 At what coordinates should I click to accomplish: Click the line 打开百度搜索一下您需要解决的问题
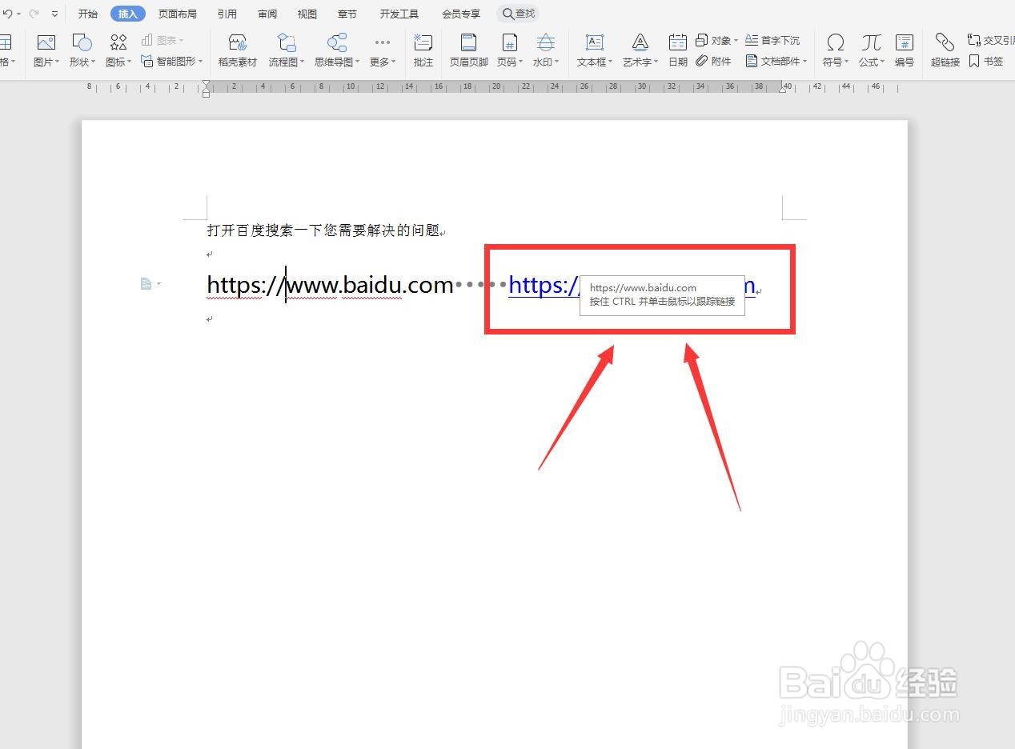coord(323,230)
